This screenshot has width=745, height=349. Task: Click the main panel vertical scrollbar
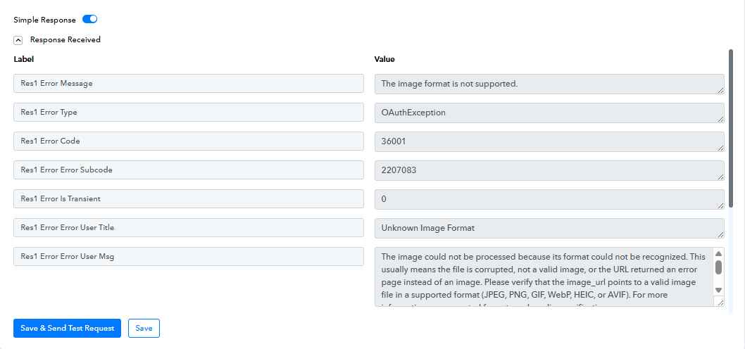pos(730,141)
